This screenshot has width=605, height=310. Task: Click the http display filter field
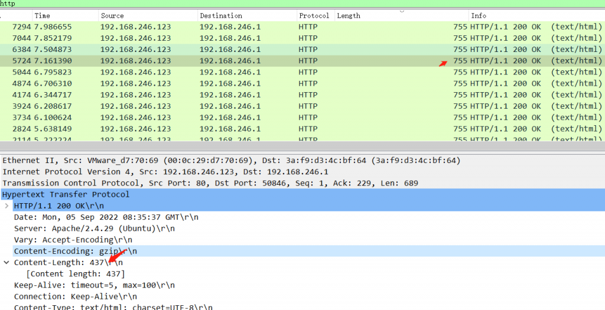point(302,4)
